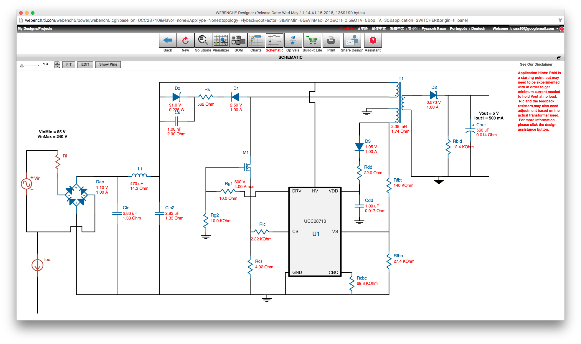Select the L1 inductor symbol
This screenshot has height=344, width=581.
139,176
